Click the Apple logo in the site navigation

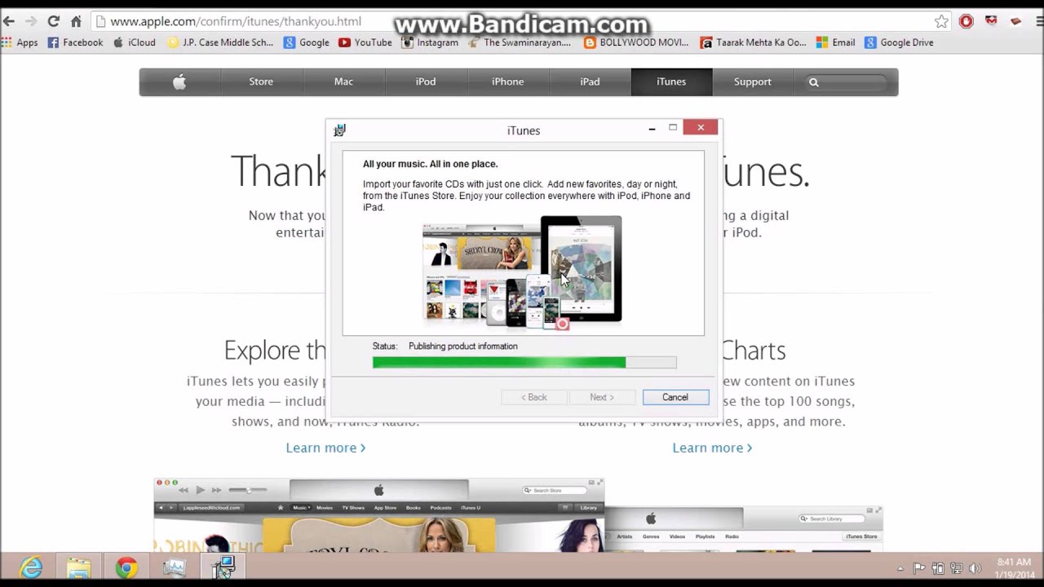click(179, 82)
